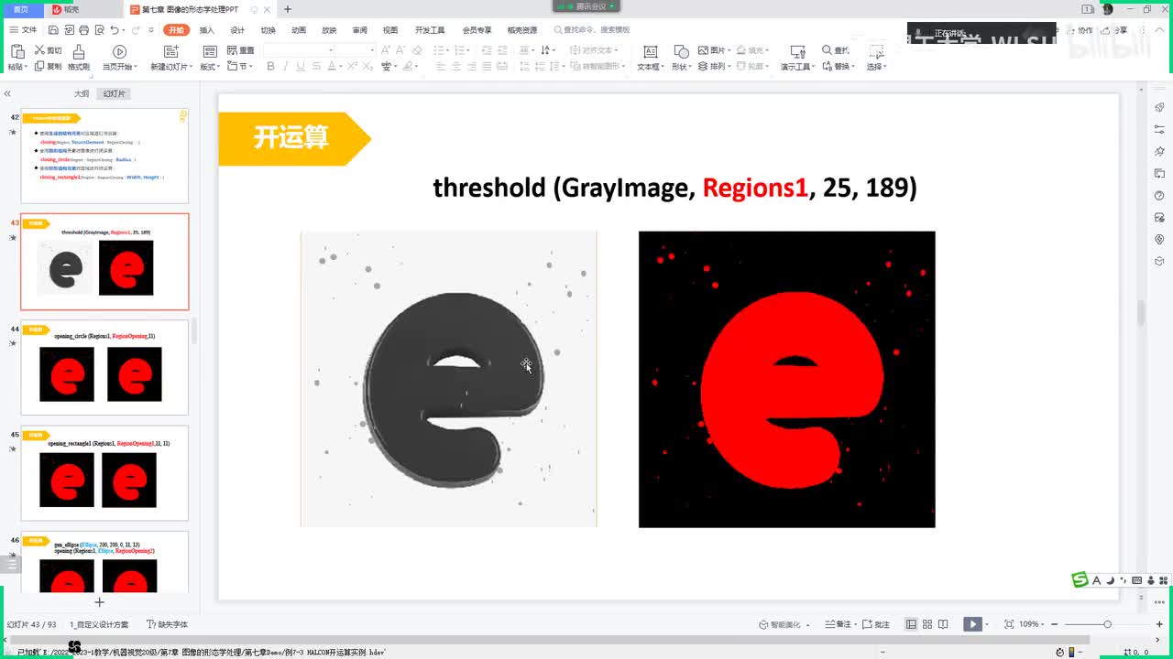Screen dimensions: 1173x659
Task: Switch to the Insert (插入) tab
Action: [x=207, y=29]
